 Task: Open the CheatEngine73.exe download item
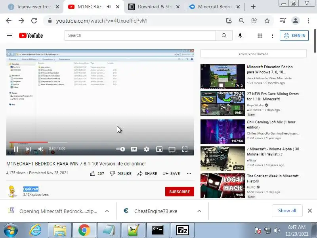tap(156, 211)
